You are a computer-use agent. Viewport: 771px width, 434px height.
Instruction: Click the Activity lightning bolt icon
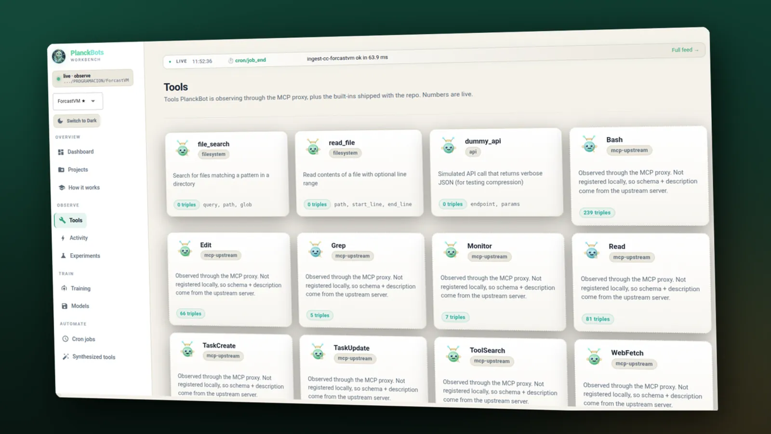pyautogui.click(x=63, y=238)
